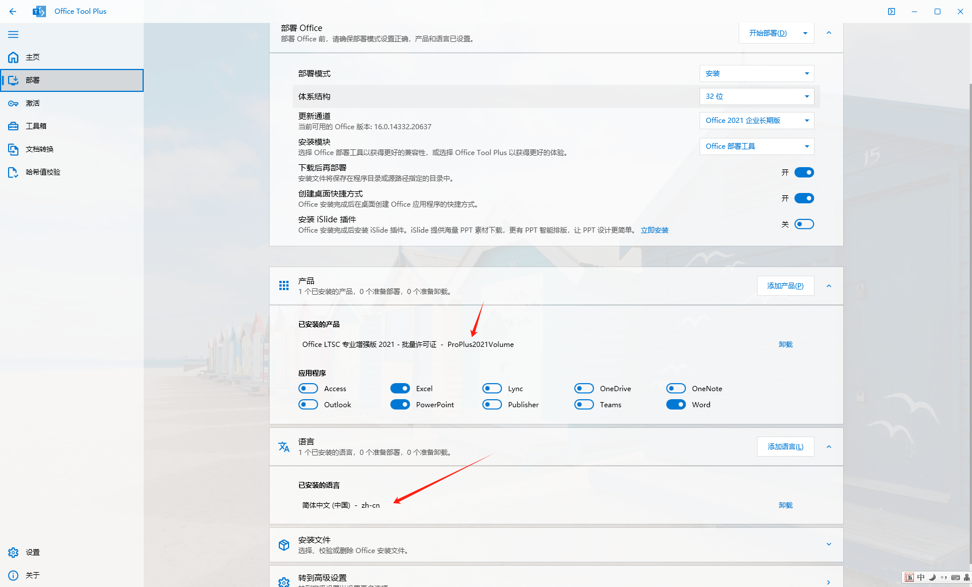The width and height of the screenshot is (972, 587).
Task: Click the gear icon of 转到高级设置
Action: click(284, 582)
